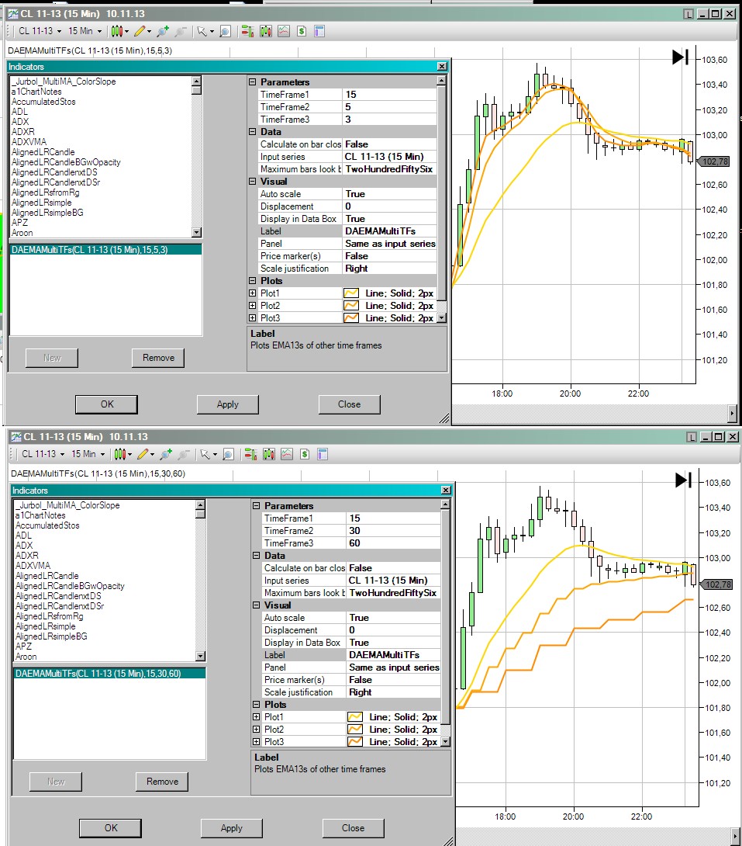Click the OK button in top dialog

click(107, 404)
